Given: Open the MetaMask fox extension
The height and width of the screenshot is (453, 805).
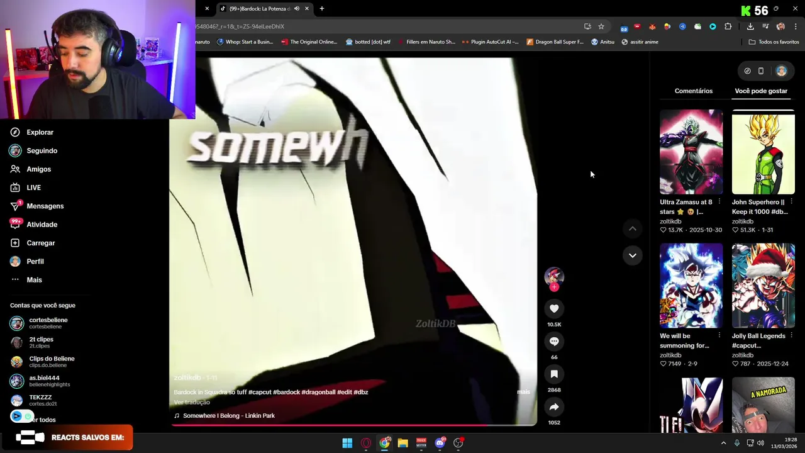Looking at the screenshot, I should tap(652, 26).
